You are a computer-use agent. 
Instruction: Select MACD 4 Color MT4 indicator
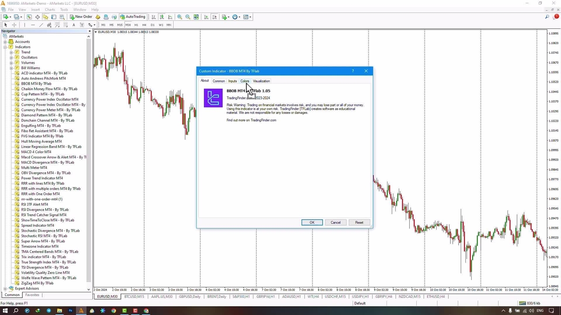point(36,152)
